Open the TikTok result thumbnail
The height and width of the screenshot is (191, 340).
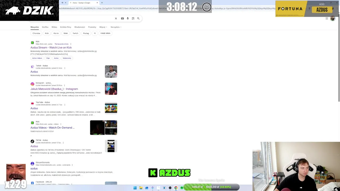tap(111, 146)
